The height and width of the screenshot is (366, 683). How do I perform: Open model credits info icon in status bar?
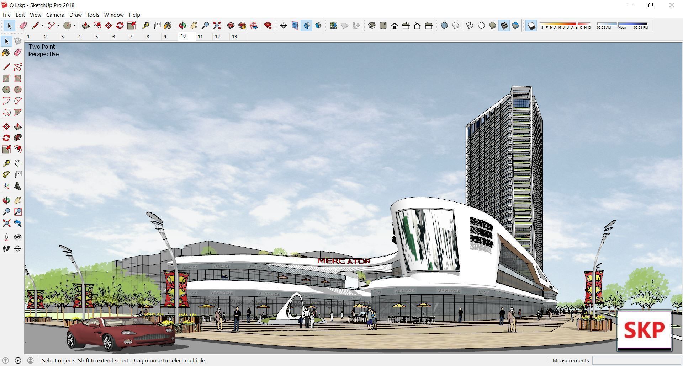[18, 360]
